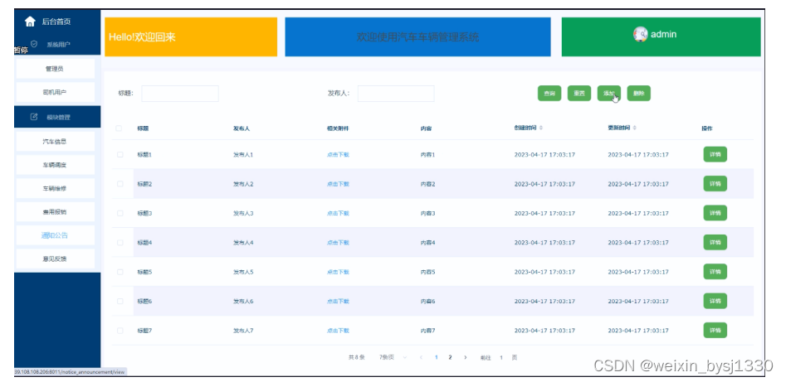This screenshot has width=786, height=382.
Task: Open the 车辆调度 menu item
Action: point(55,165)
